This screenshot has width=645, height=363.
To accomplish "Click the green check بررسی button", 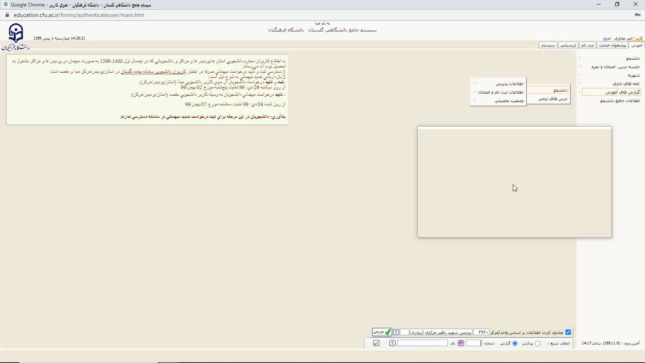I will 381,332.
